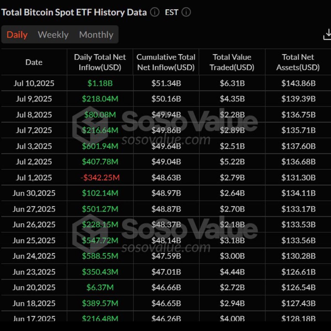Viewport: 331px width, 331px height.
Task: Select the Jun 26,2025 date cell
Action: coord(34,225)
